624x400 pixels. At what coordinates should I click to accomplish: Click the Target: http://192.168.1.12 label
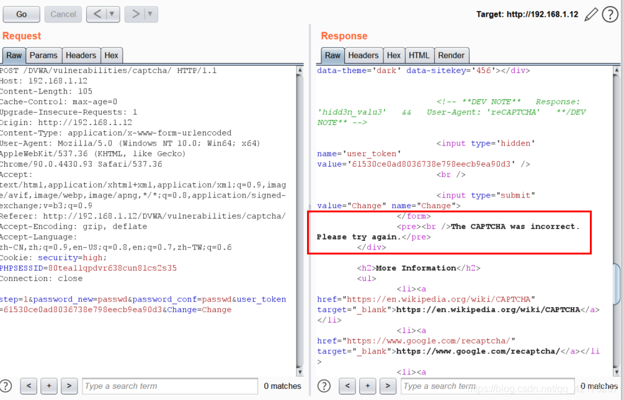pyautogui.click(x=527, y=14)
